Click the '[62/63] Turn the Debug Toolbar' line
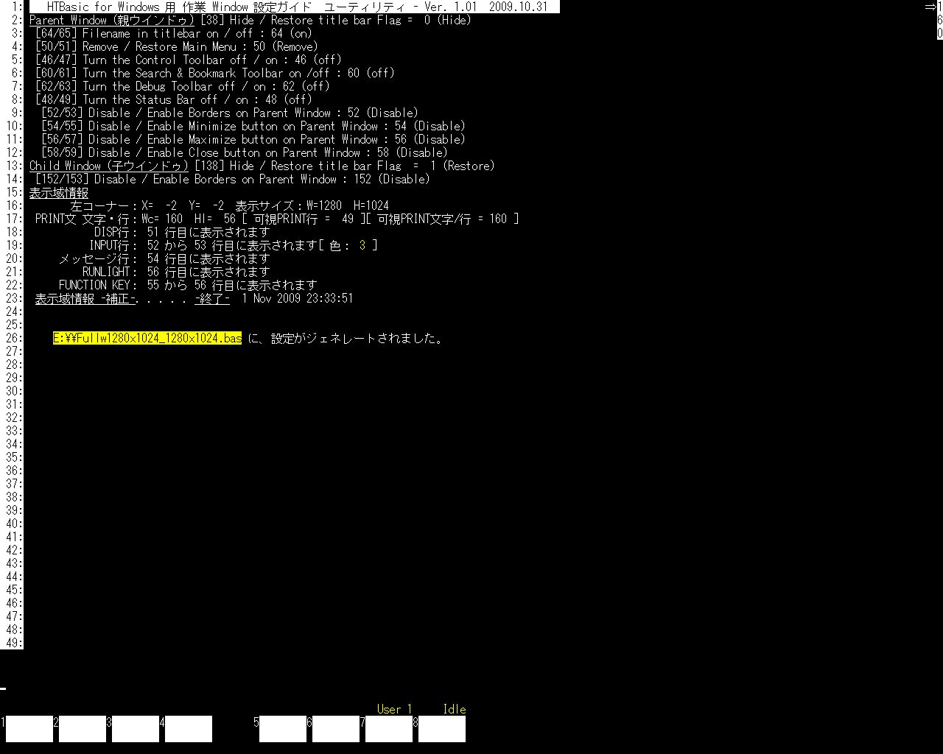Image resolution: width=943 pixels, height=754 pixels. 183,86
